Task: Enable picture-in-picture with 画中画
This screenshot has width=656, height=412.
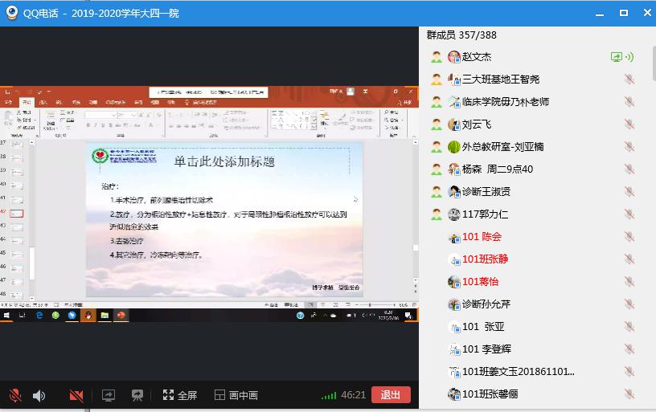Action: 236,395
